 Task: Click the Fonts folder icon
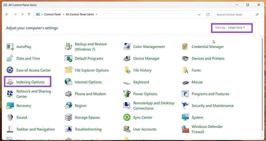pyautogui.click(x=185, y=70)
